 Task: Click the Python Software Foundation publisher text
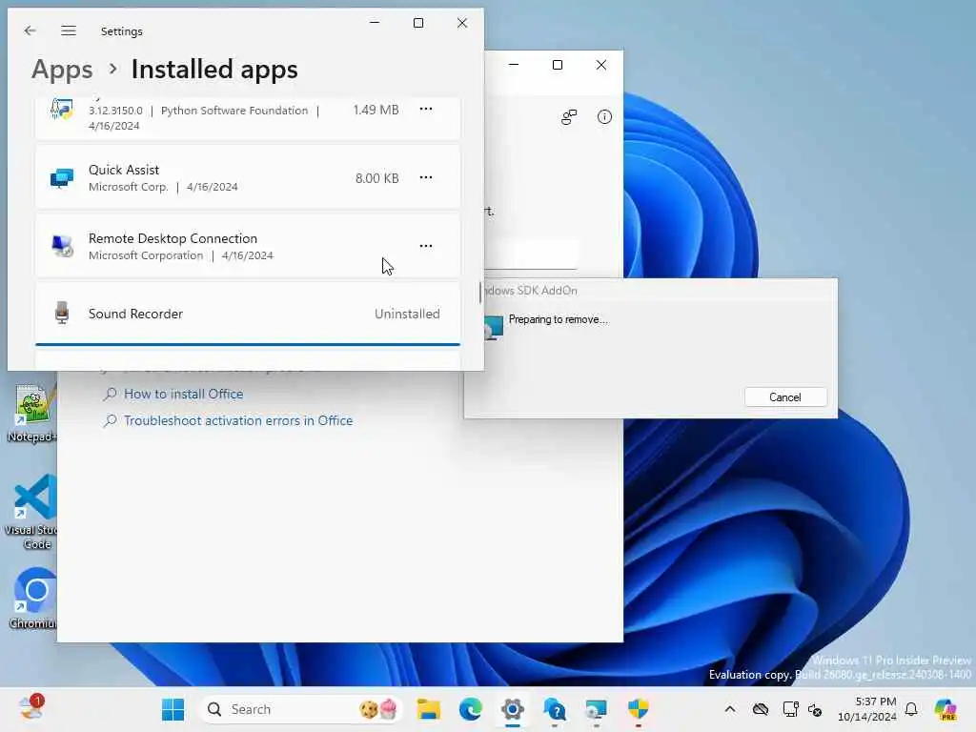(x=234, y=111)
